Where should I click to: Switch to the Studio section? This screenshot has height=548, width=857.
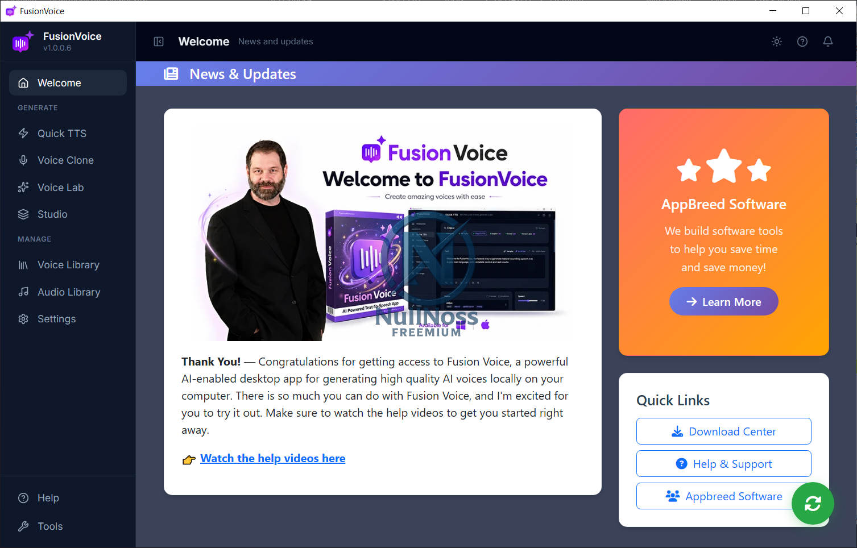pos(68,214)
